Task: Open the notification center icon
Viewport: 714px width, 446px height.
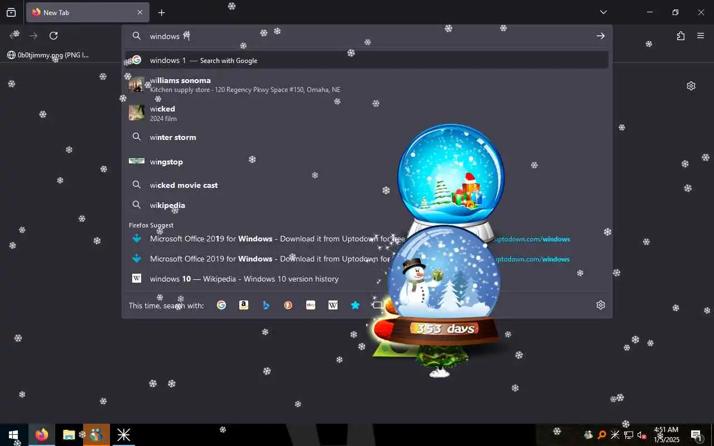Action: click(x=696, y=435)
